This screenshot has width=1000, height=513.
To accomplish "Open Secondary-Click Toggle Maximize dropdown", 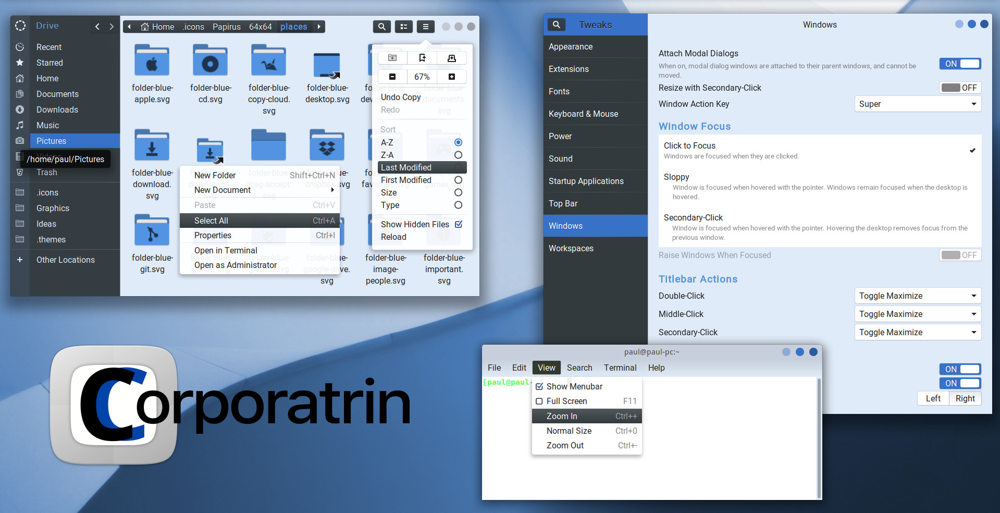I will [x=918, y=332].
